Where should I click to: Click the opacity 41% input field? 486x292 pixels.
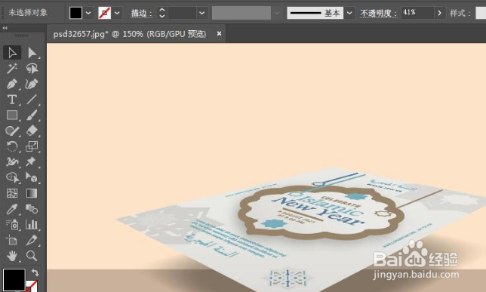[417, 13]
